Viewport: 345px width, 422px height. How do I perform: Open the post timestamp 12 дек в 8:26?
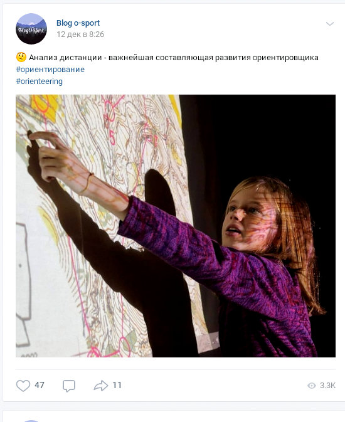click(80, 34)
